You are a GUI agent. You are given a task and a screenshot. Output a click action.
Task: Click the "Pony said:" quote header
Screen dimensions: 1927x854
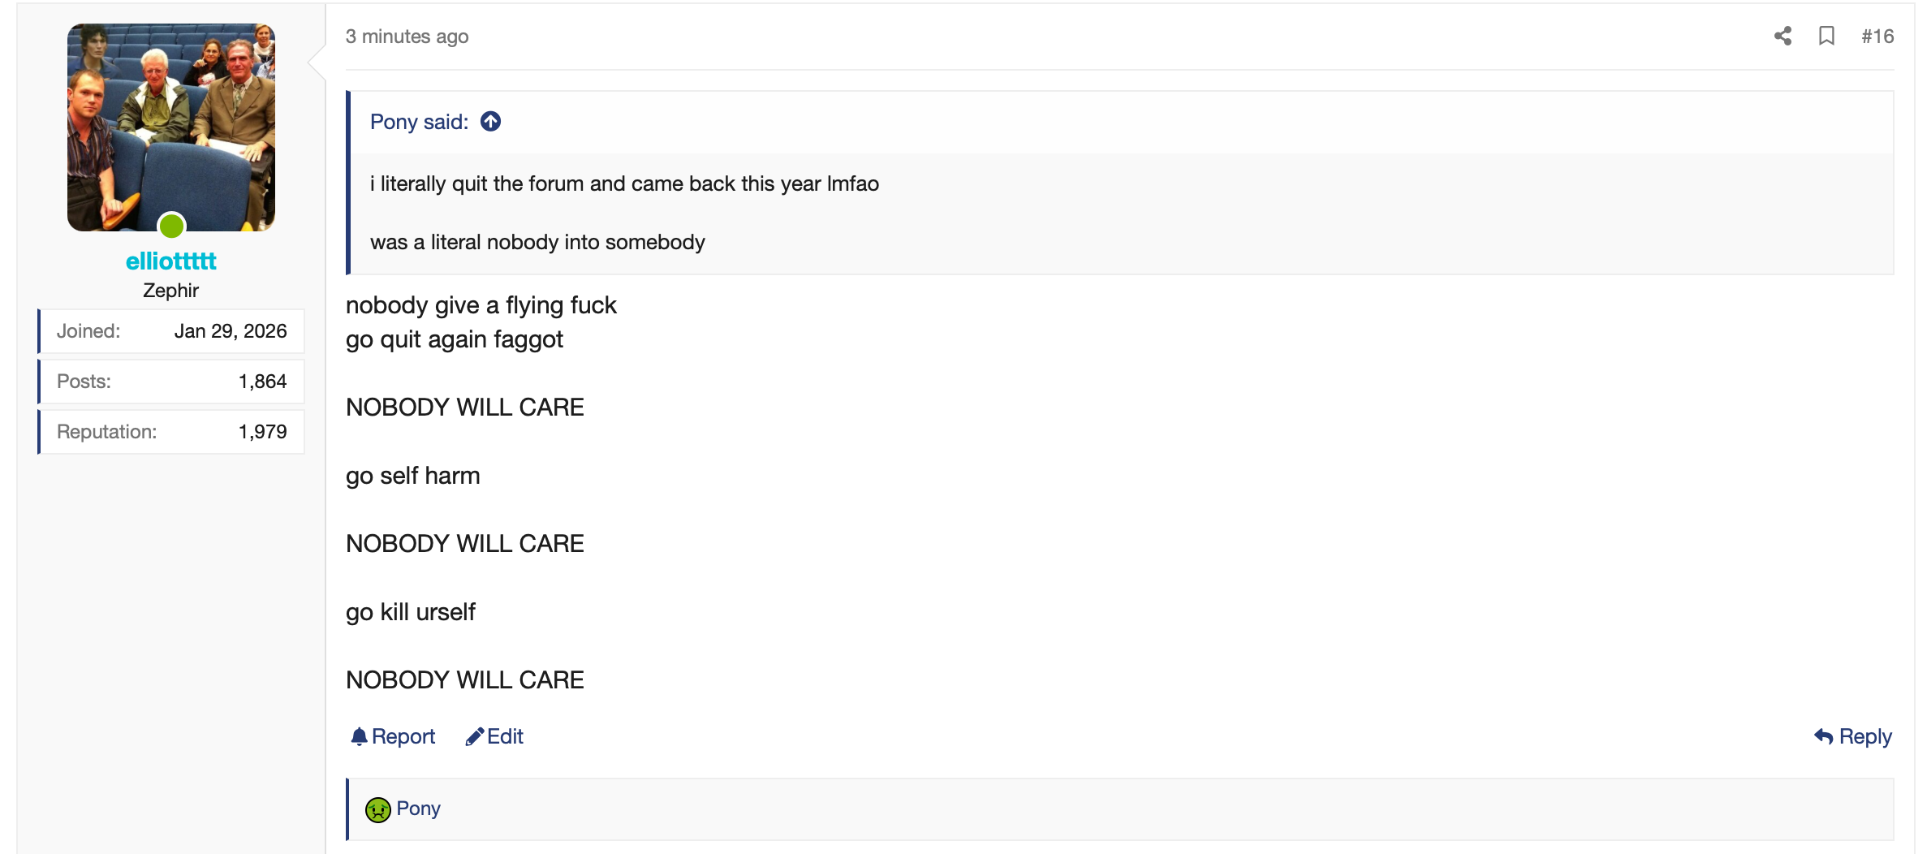tap(419, 122)
